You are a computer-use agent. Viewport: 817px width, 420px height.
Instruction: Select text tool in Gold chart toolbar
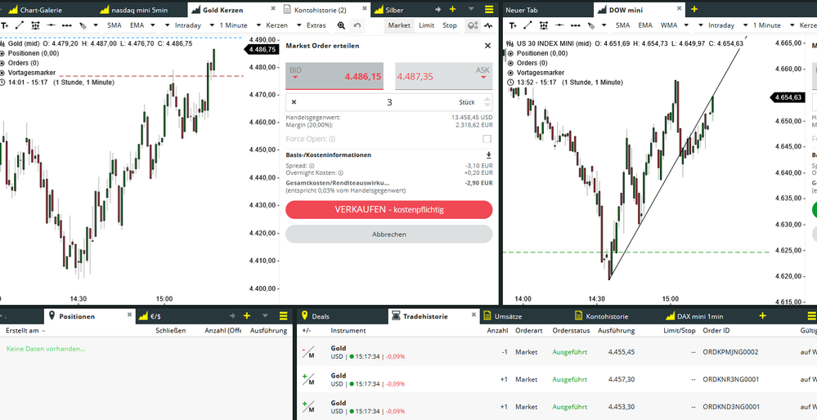coord(5,25)
